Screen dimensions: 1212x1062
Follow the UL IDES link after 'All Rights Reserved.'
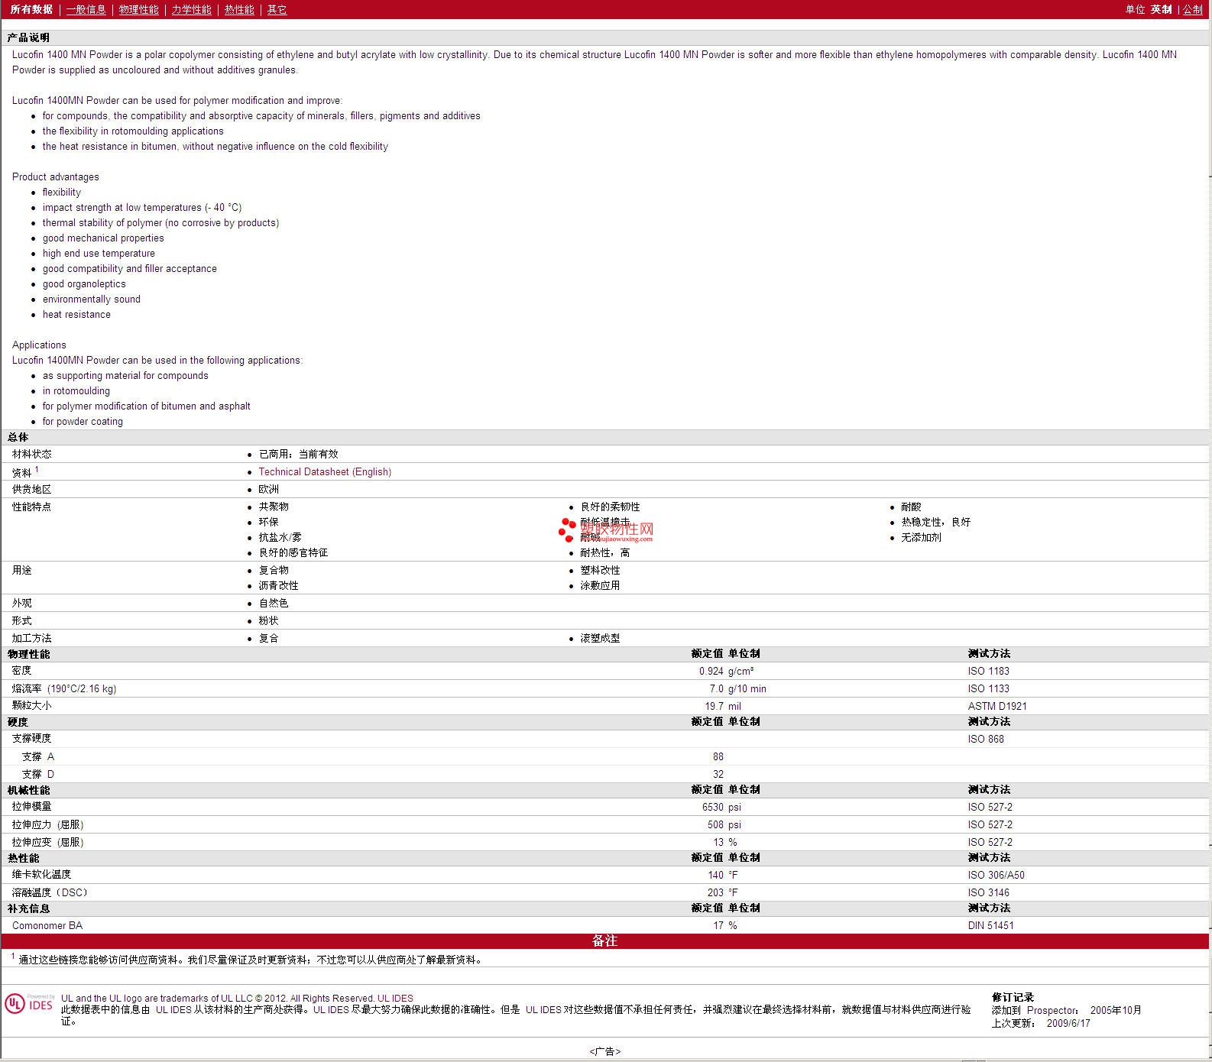[395, 998]
